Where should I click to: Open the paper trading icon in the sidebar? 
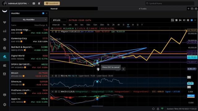point(5,74)
